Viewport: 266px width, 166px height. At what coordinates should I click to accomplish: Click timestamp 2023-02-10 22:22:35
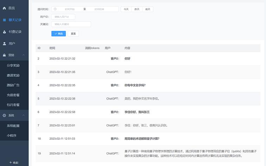[62, 85]
